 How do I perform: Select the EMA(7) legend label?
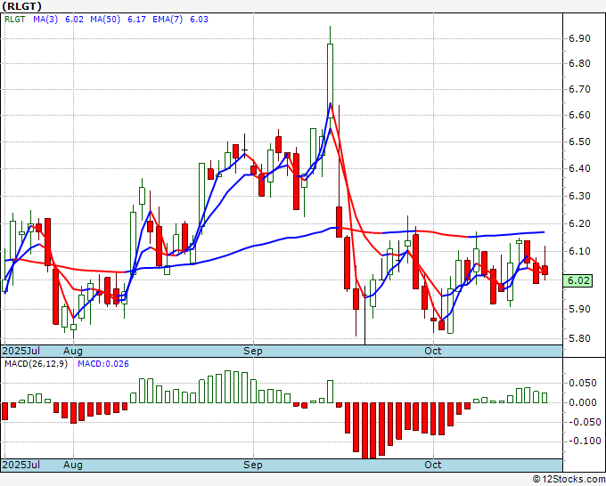pyautogui.click(x=168, y=20)
